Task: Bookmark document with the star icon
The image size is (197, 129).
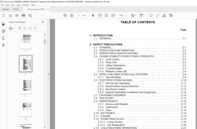Action: (x=10, y=15)
